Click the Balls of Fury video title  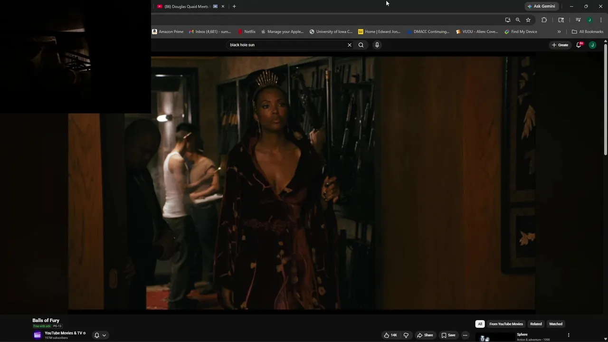click(46, 321)
